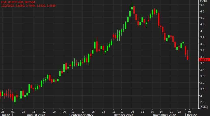Click the 24 date tick under October
This screenshot has width=210, height=116.
(133, 111)
